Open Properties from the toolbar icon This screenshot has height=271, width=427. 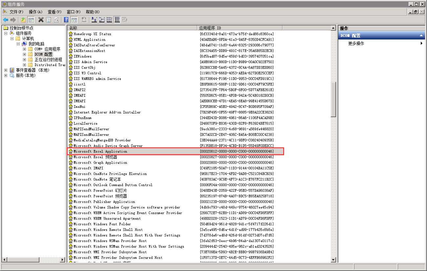(x=49, y=20)
